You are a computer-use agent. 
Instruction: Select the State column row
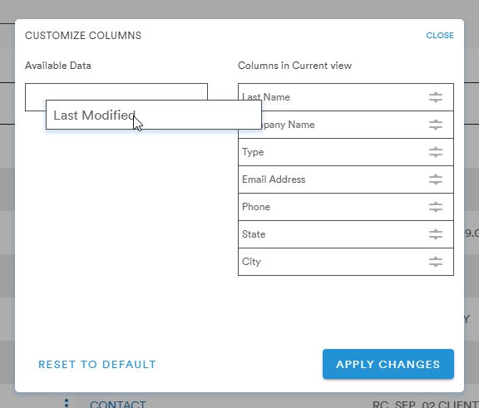tap(346, 234)
